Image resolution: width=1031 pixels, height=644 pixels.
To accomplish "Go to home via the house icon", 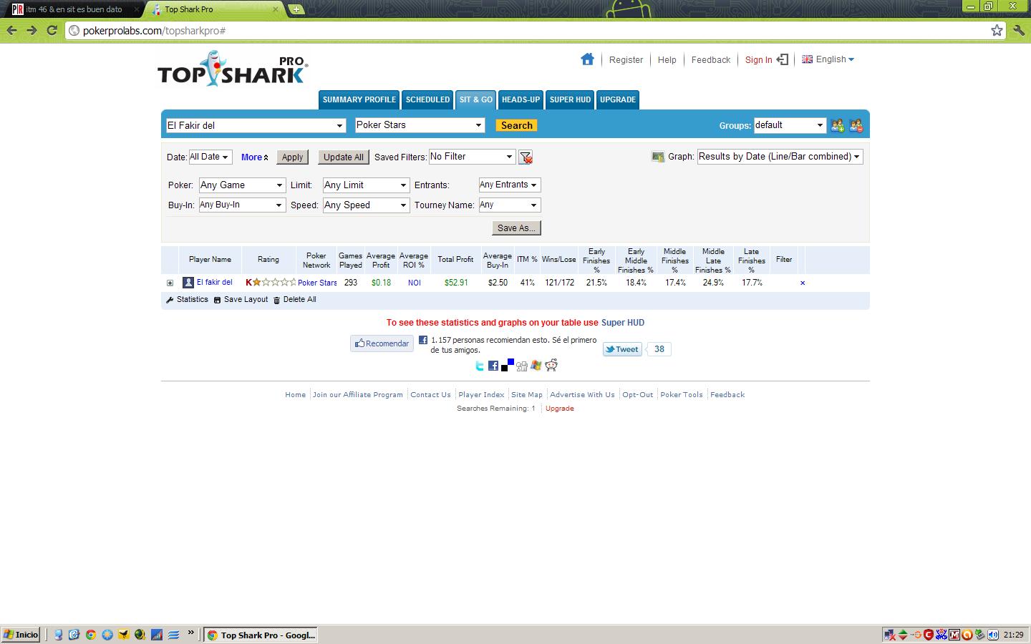I will point(587,59).
